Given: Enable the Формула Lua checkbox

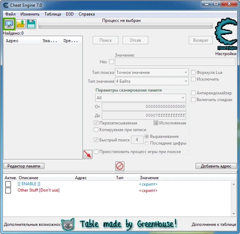Looking at the screenshot, I should coord(193,72).
